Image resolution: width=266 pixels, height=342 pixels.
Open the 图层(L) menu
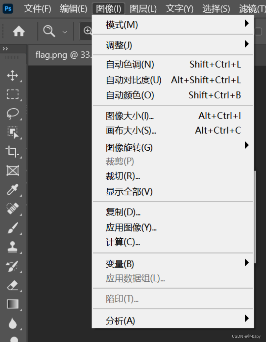[143, 9]
